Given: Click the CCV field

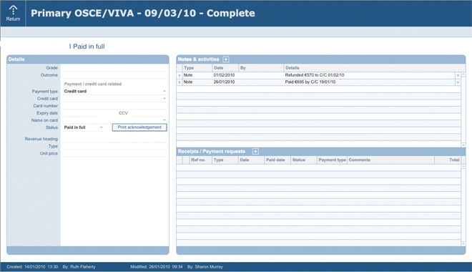Looking at the screenshot, I should pyautogui.click(x=149, y=113).
